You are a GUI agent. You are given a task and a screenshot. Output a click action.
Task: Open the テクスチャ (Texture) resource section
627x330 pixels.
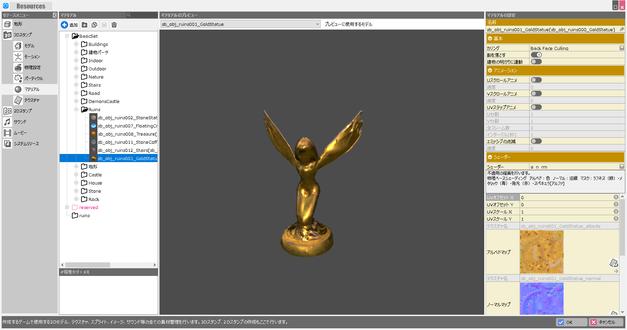click(32, 100)
